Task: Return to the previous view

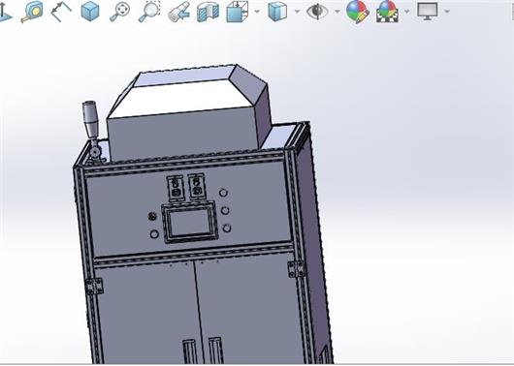Action: 178,12
